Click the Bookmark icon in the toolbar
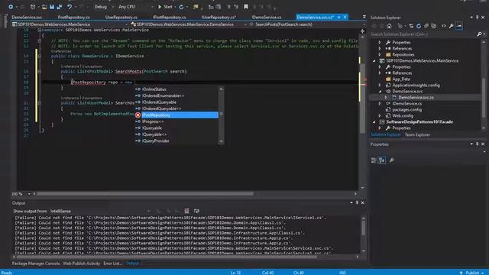This screenshot has height=275, width=489. click(246, 7)
